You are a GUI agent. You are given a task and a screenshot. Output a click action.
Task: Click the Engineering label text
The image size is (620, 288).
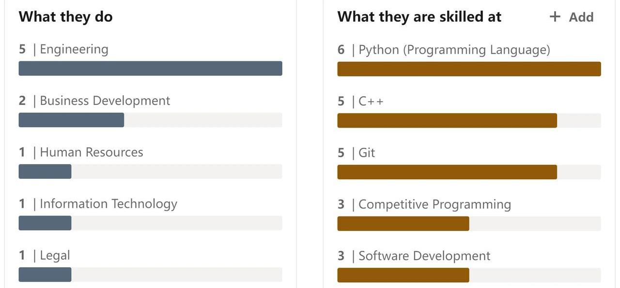pyautogui.click(x=74, y=49)
